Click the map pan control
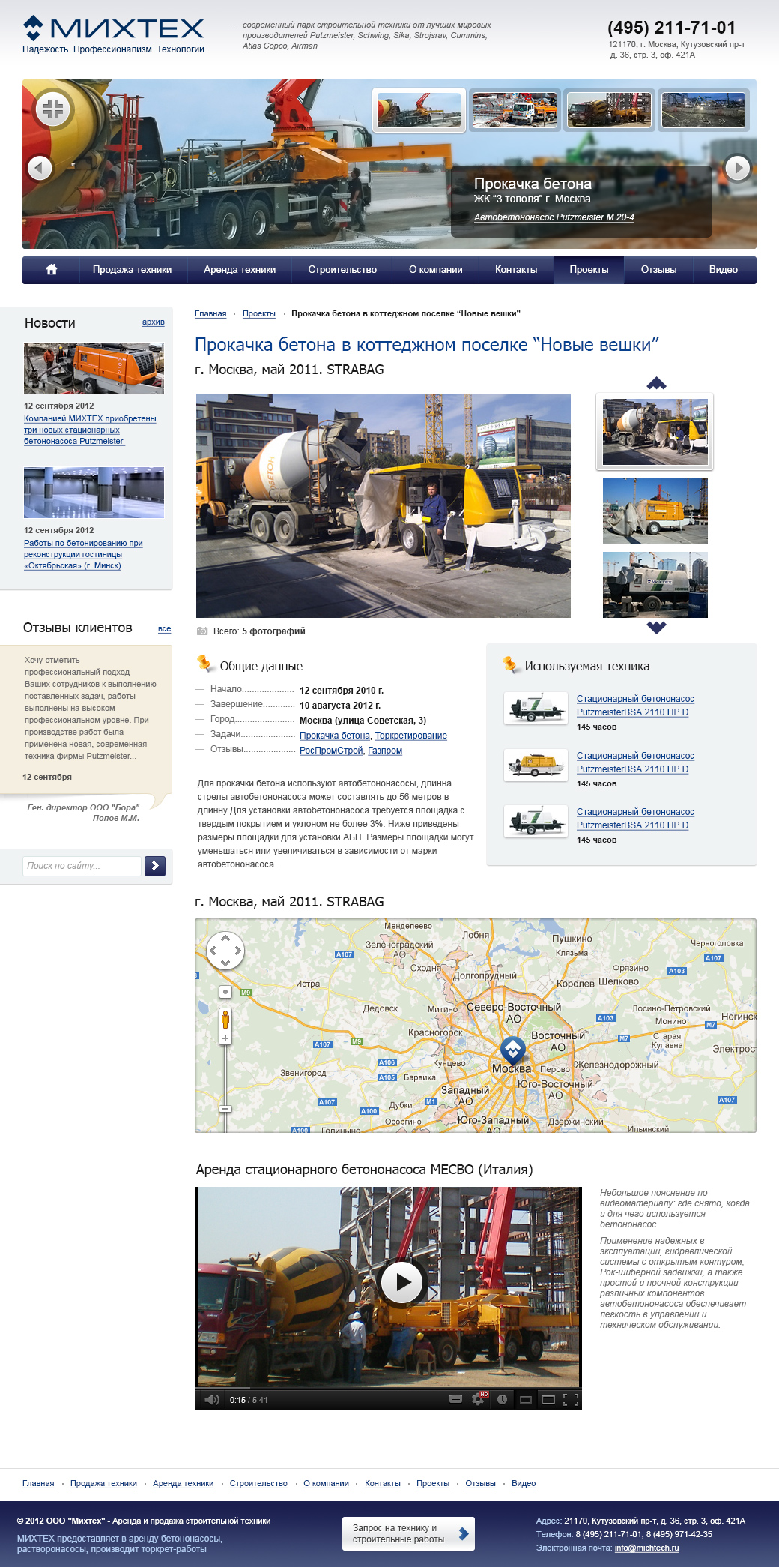Viewport: 779px width, 1567px height. pos(225,951)
